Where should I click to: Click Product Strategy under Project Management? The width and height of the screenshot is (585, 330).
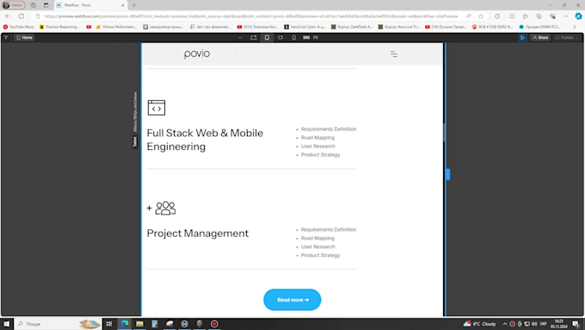(321, 255)
